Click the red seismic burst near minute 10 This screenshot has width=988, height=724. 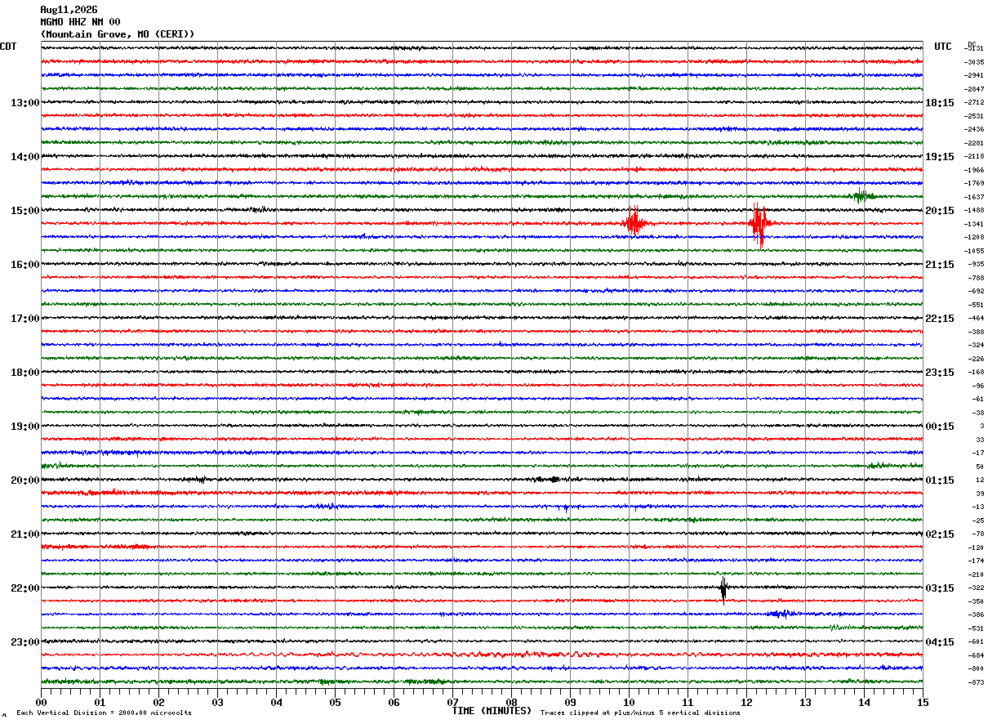634,222
